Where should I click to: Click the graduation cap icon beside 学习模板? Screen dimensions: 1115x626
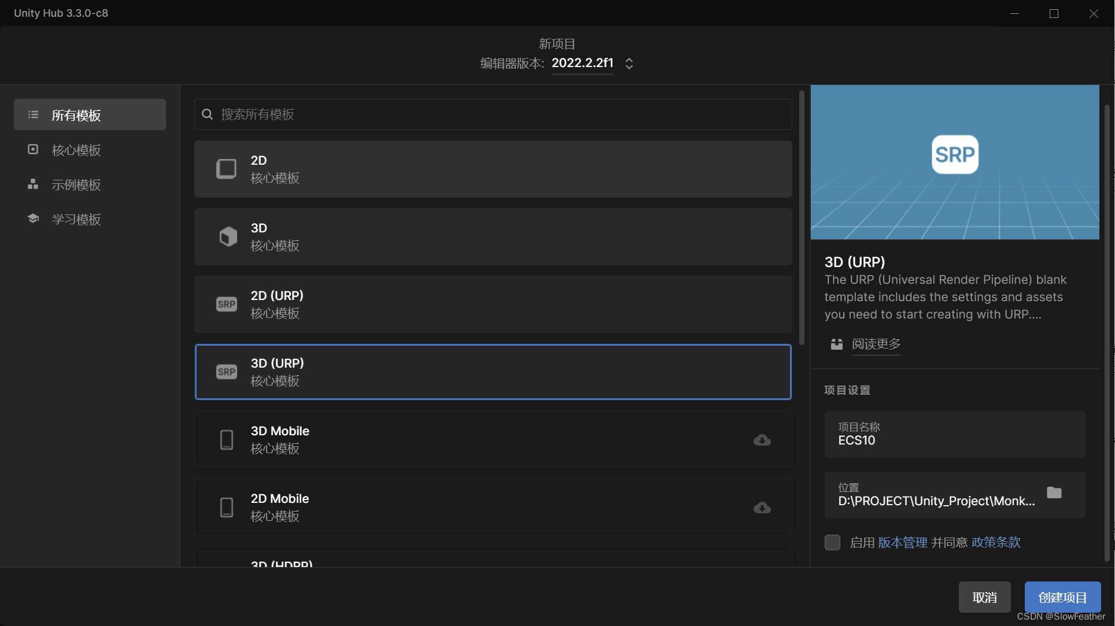click(33, 218)
